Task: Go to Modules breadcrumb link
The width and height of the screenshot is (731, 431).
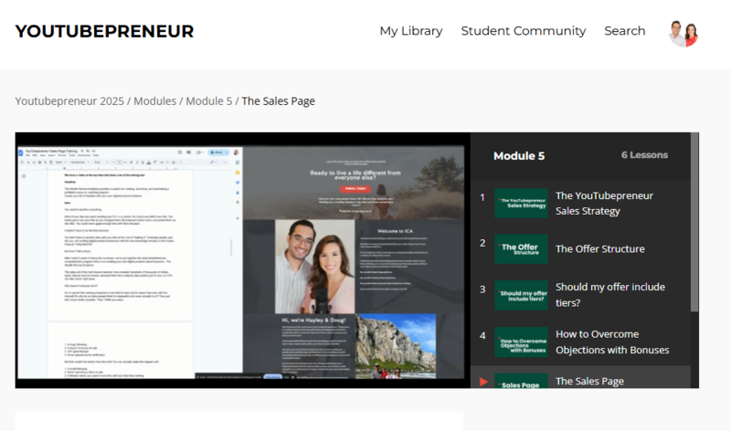Action: pos(154,101)
